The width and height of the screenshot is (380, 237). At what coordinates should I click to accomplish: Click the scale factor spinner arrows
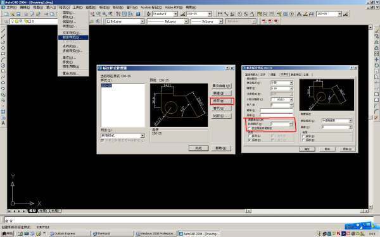(291, 124)
